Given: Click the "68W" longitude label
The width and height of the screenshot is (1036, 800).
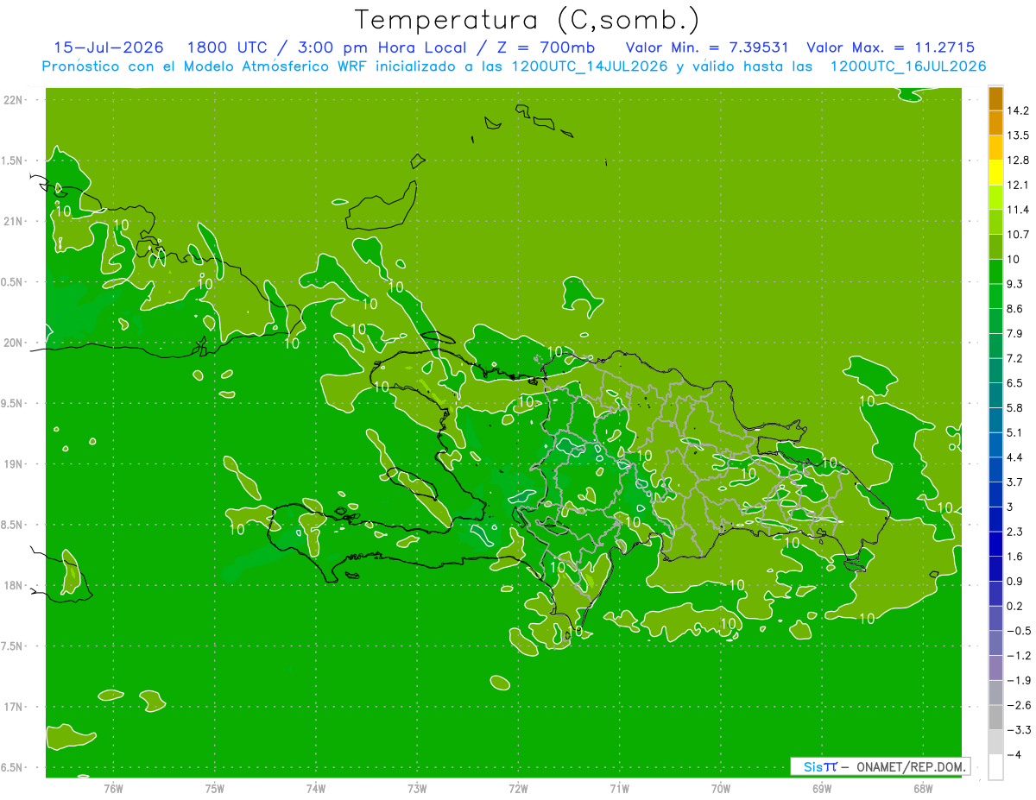Looking at the screenshot, I should pyautogui.click(x=923, y=788).
